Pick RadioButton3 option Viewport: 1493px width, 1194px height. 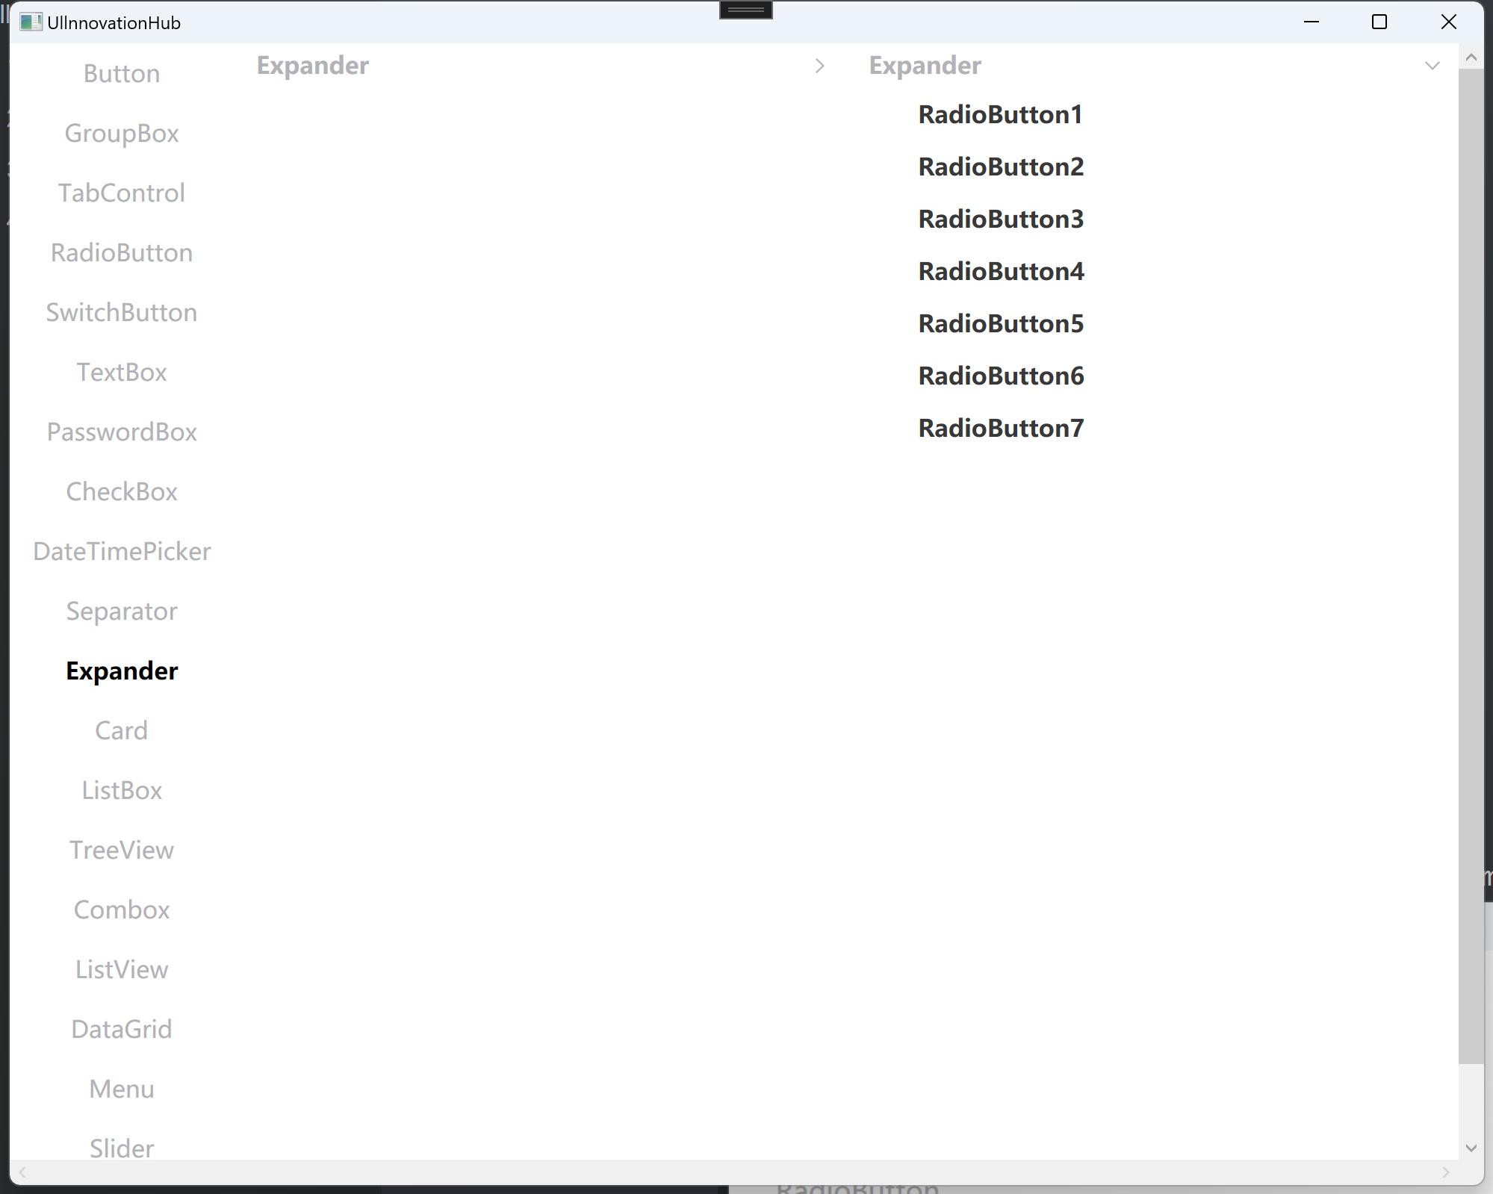point(1001,219)
